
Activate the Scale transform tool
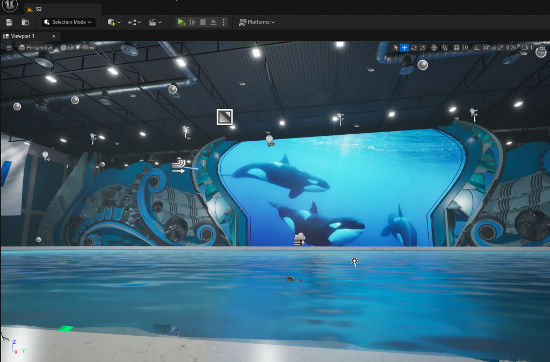pos(423,47)
